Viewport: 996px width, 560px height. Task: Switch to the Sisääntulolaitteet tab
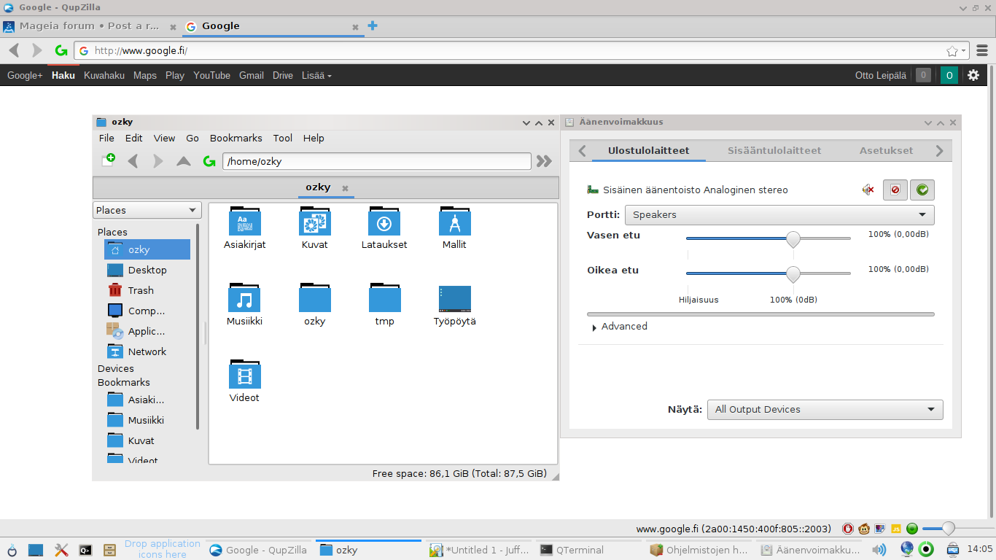[774, 150]
